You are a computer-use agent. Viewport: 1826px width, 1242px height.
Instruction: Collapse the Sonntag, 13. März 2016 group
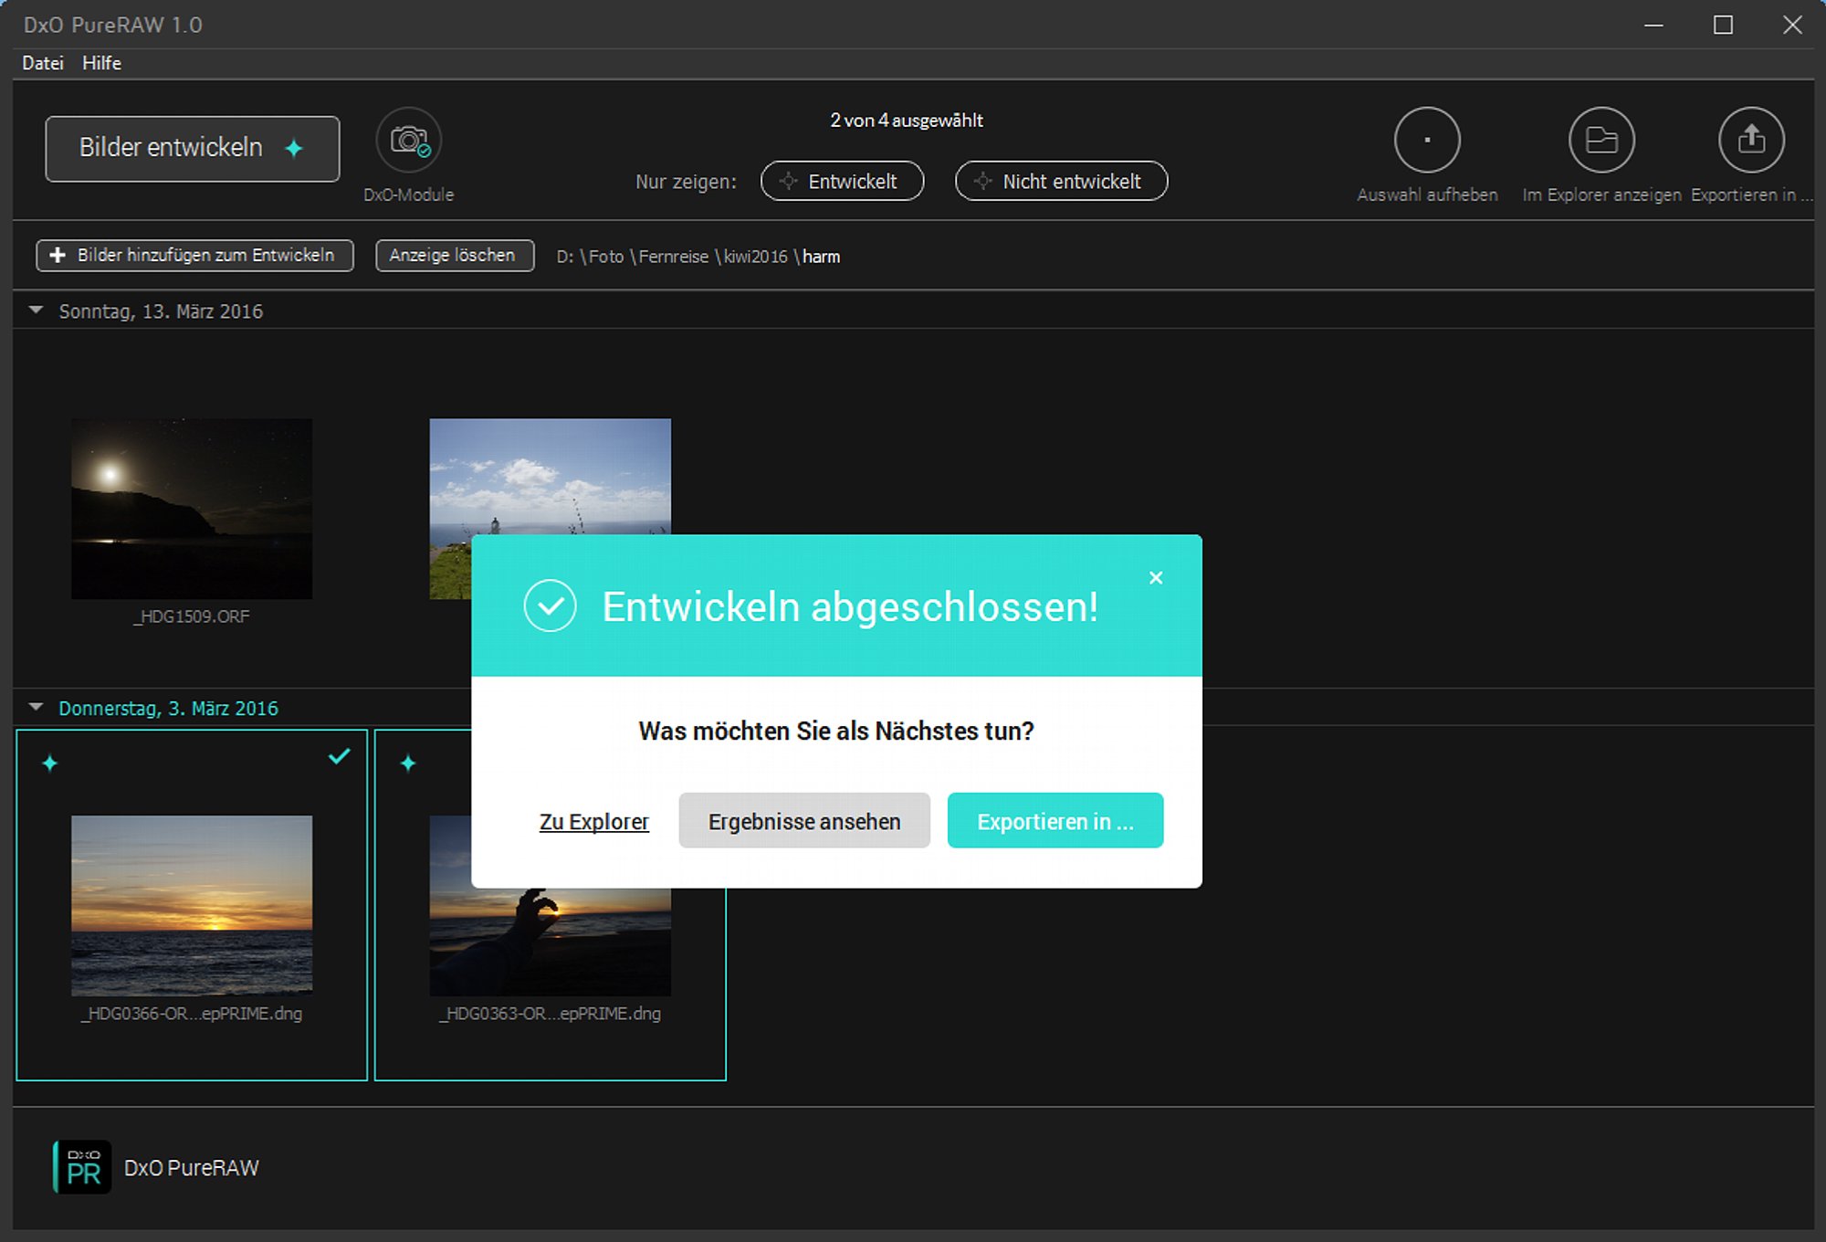[x=37, y=310]
